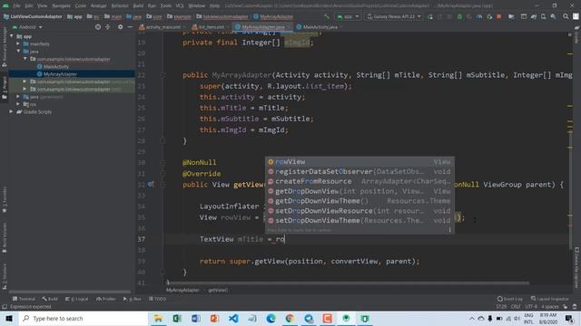Open the Terminal tool window
This screenshot has width=581, height=326.
click(24, 299)
